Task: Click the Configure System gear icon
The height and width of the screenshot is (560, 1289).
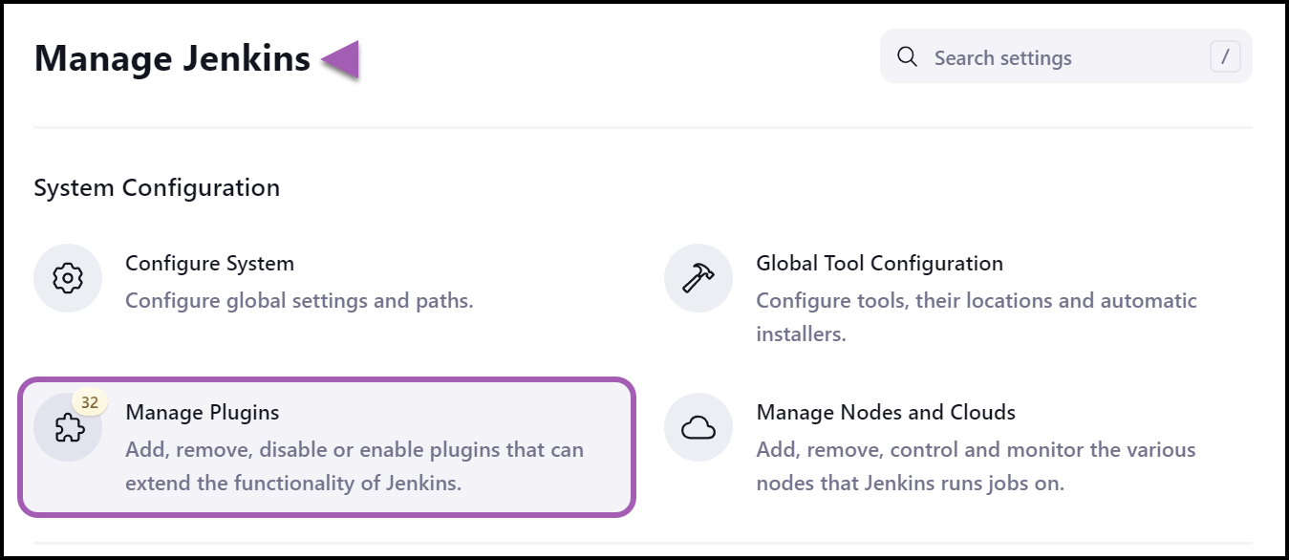Action: (x=67, y=277)
